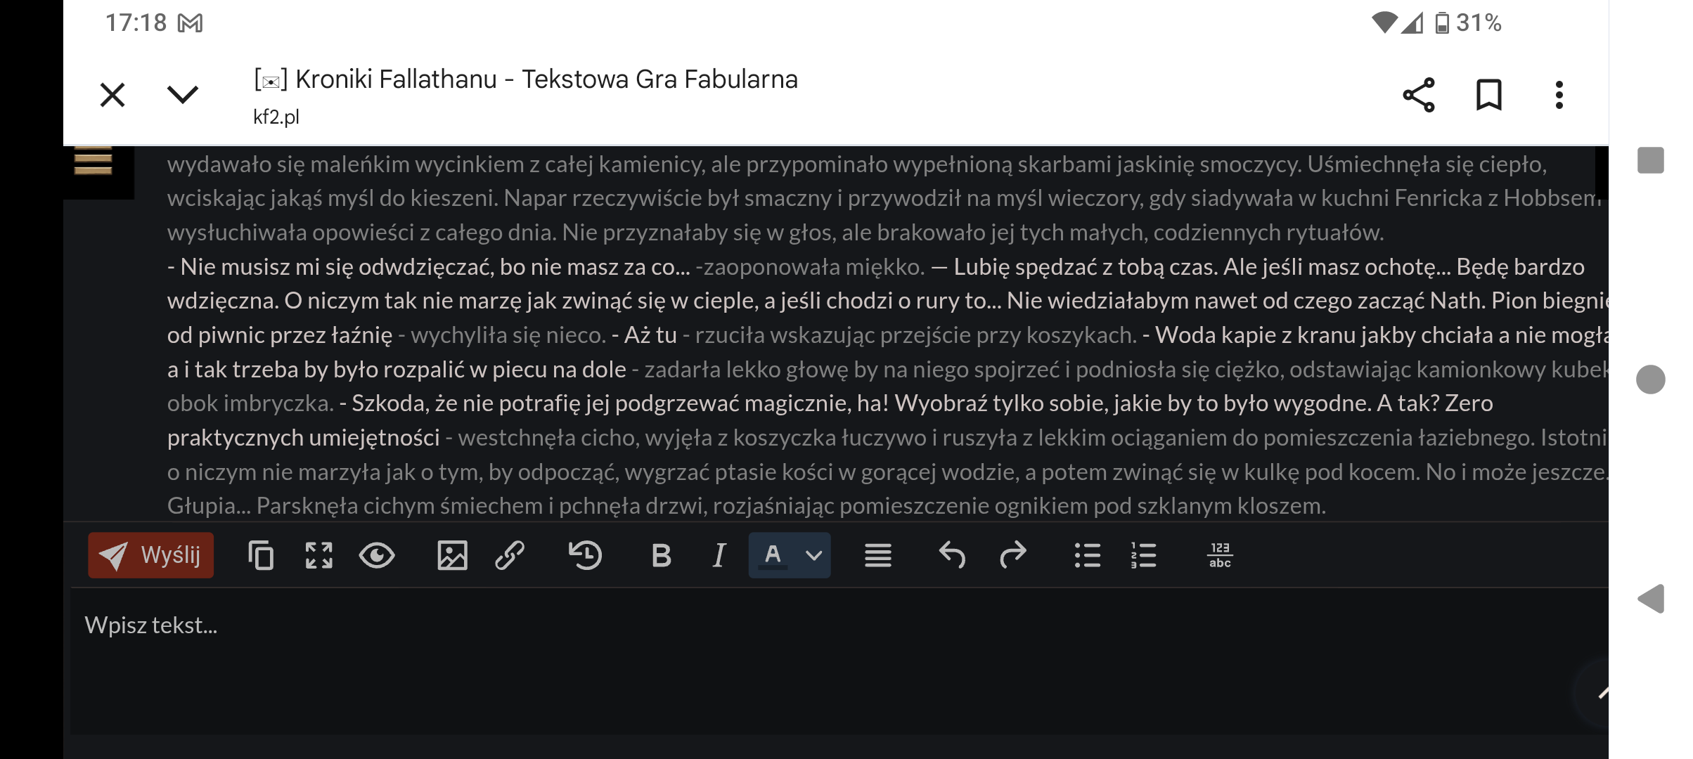Screen dimensions: 1693x759
Task: Insert a bulleted list
Action: (1088, 555)
